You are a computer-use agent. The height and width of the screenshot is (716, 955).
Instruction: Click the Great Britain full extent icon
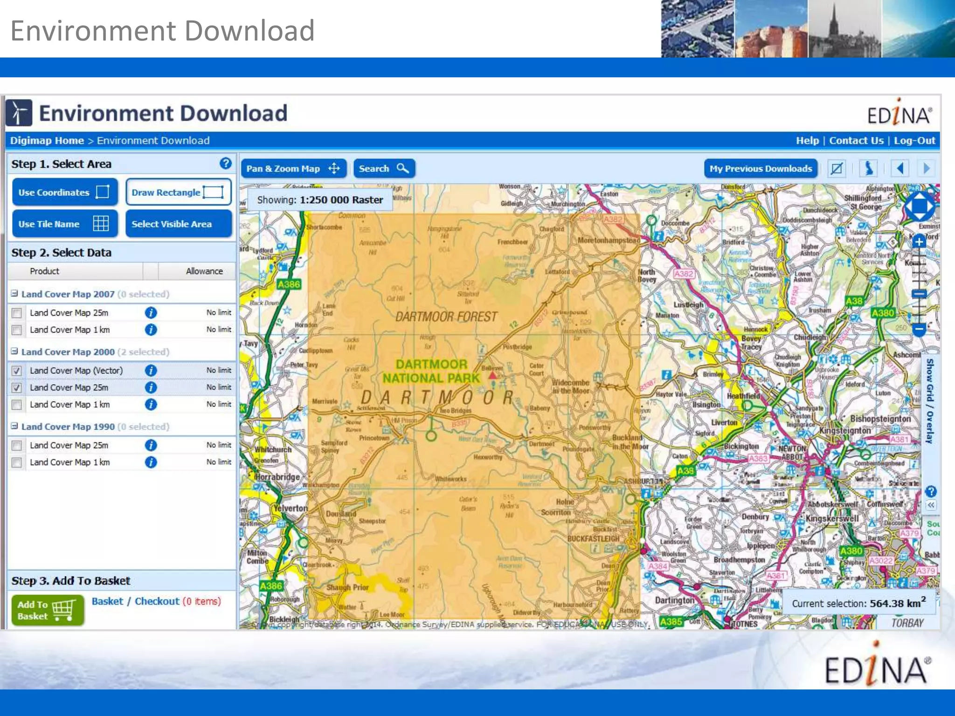pos(868,168)
